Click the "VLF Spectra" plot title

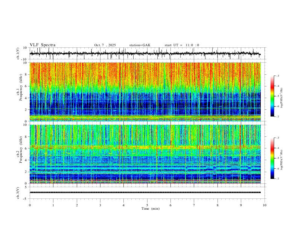43,45
